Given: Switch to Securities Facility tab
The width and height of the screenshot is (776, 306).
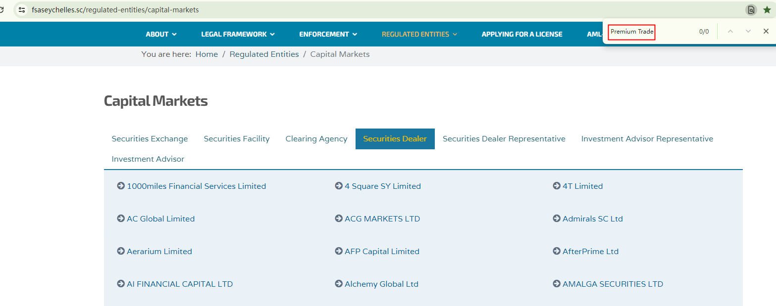Looking at the screenshot, I should [237, 139].
